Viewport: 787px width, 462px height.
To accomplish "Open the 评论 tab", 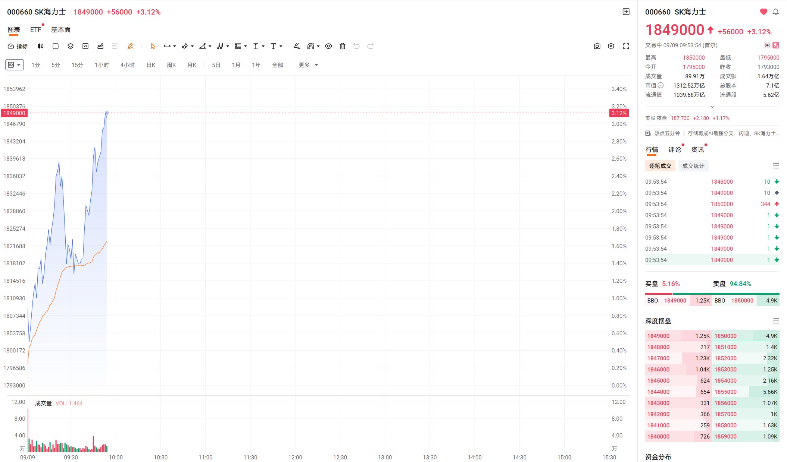I will [x=675, y=149].
